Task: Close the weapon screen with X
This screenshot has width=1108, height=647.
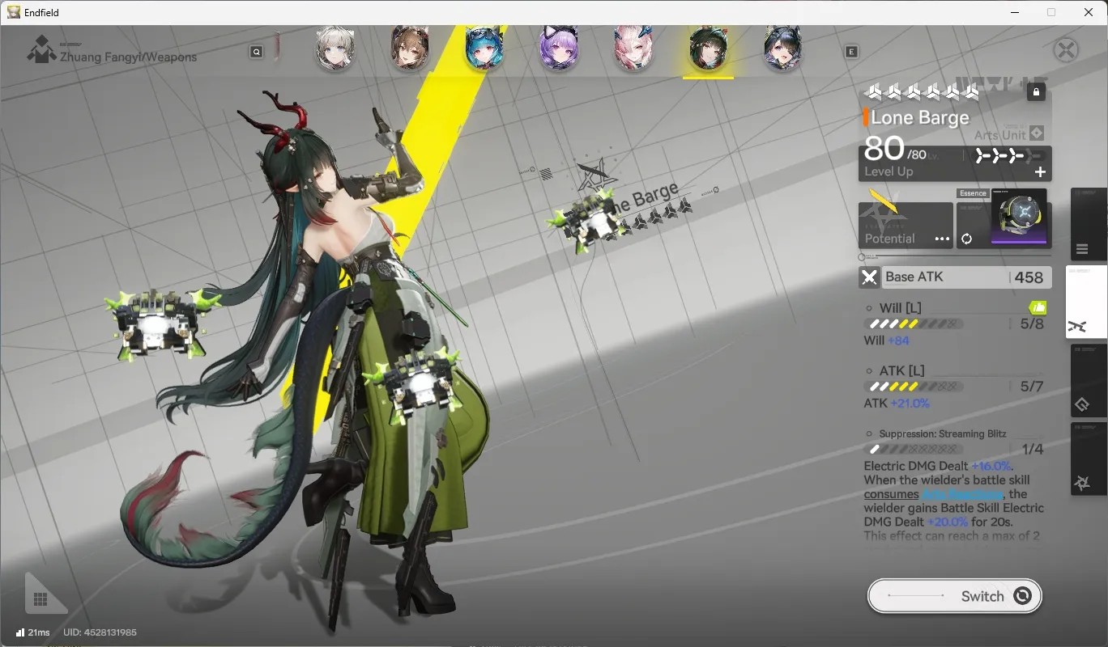Action: 1066,50
